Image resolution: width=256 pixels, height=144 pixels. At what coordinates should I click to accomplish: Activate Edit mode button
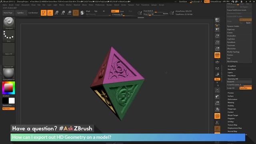(44, 13)
